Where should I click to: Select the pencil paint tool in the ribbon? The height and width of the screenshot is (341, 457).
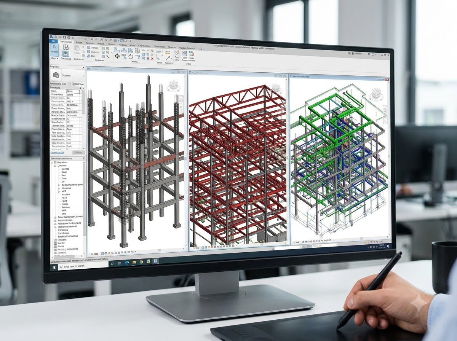click(137, 51)
